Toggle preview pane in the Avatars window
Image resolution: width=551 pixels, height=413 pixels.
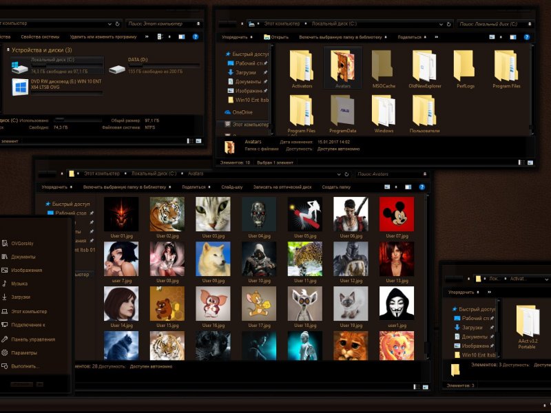click(408, 187)
